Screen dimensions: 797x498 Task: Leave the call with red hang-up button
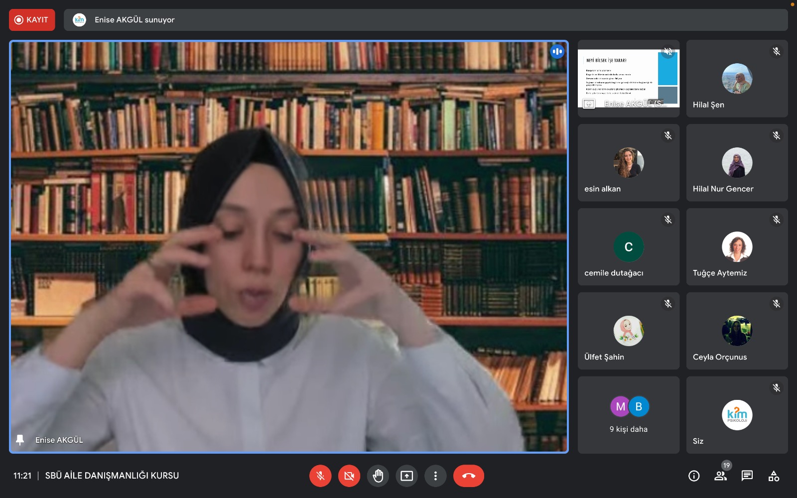tap(468, 476)
